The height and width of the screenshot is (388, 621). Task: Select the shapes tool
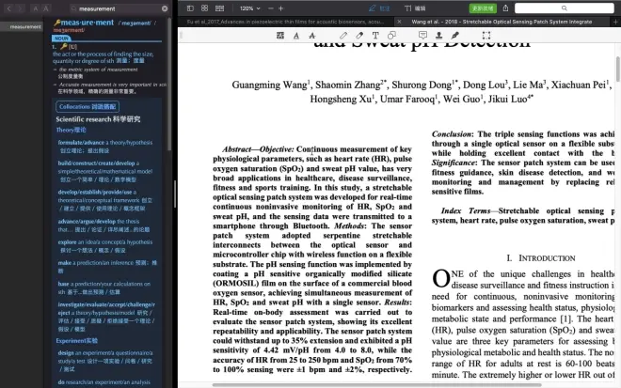(x=391, y=36)
